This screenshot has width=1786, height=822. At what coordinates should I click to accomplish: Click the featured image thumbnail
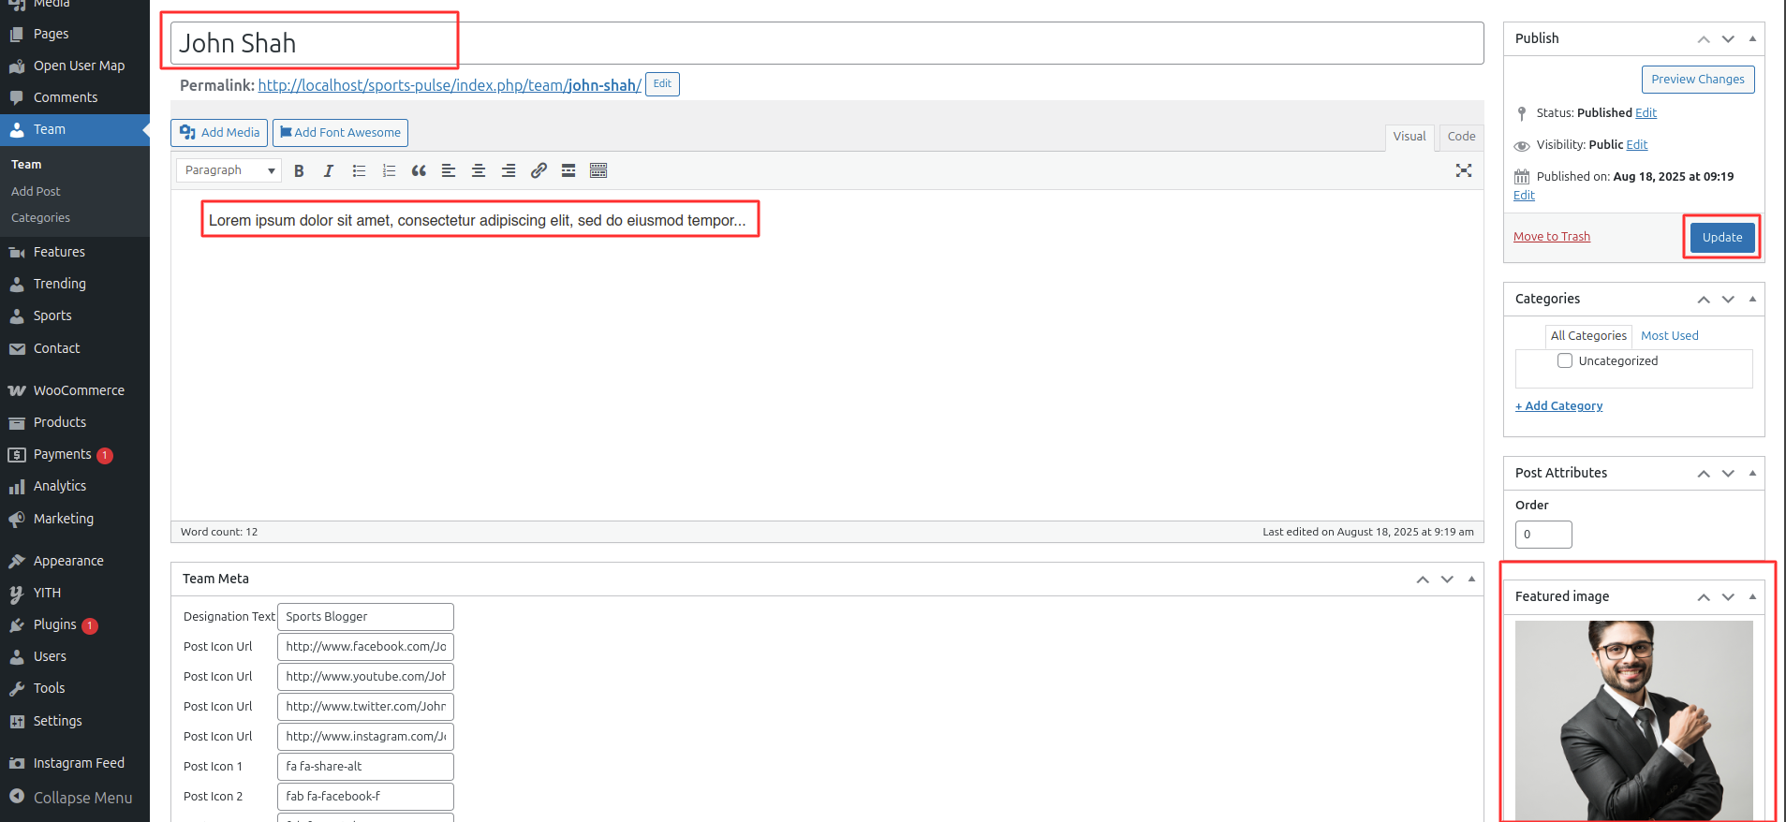1633,719
